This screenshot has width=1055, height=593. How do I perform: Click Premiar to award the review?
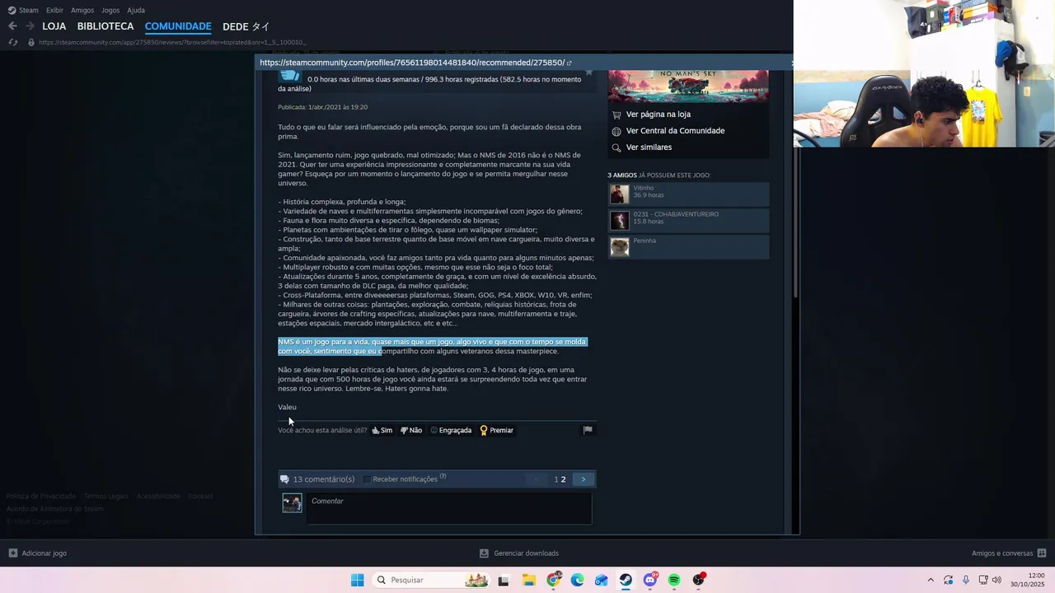tap(496, 430)
